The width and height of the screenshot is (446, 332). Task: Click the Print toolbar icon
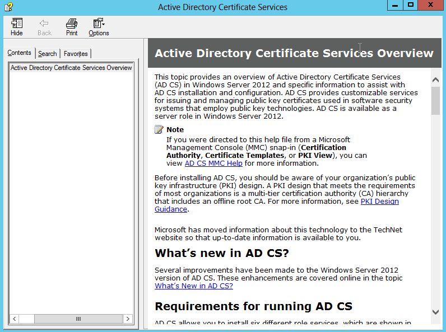72,27
